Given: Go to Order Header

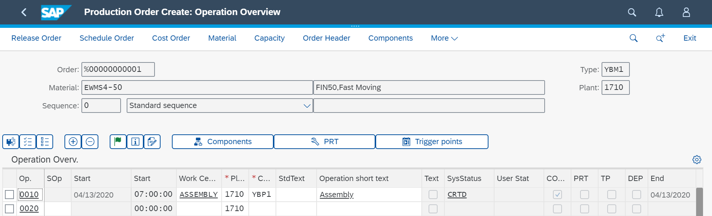Looking at the screenshot, I should coord(326,38).
